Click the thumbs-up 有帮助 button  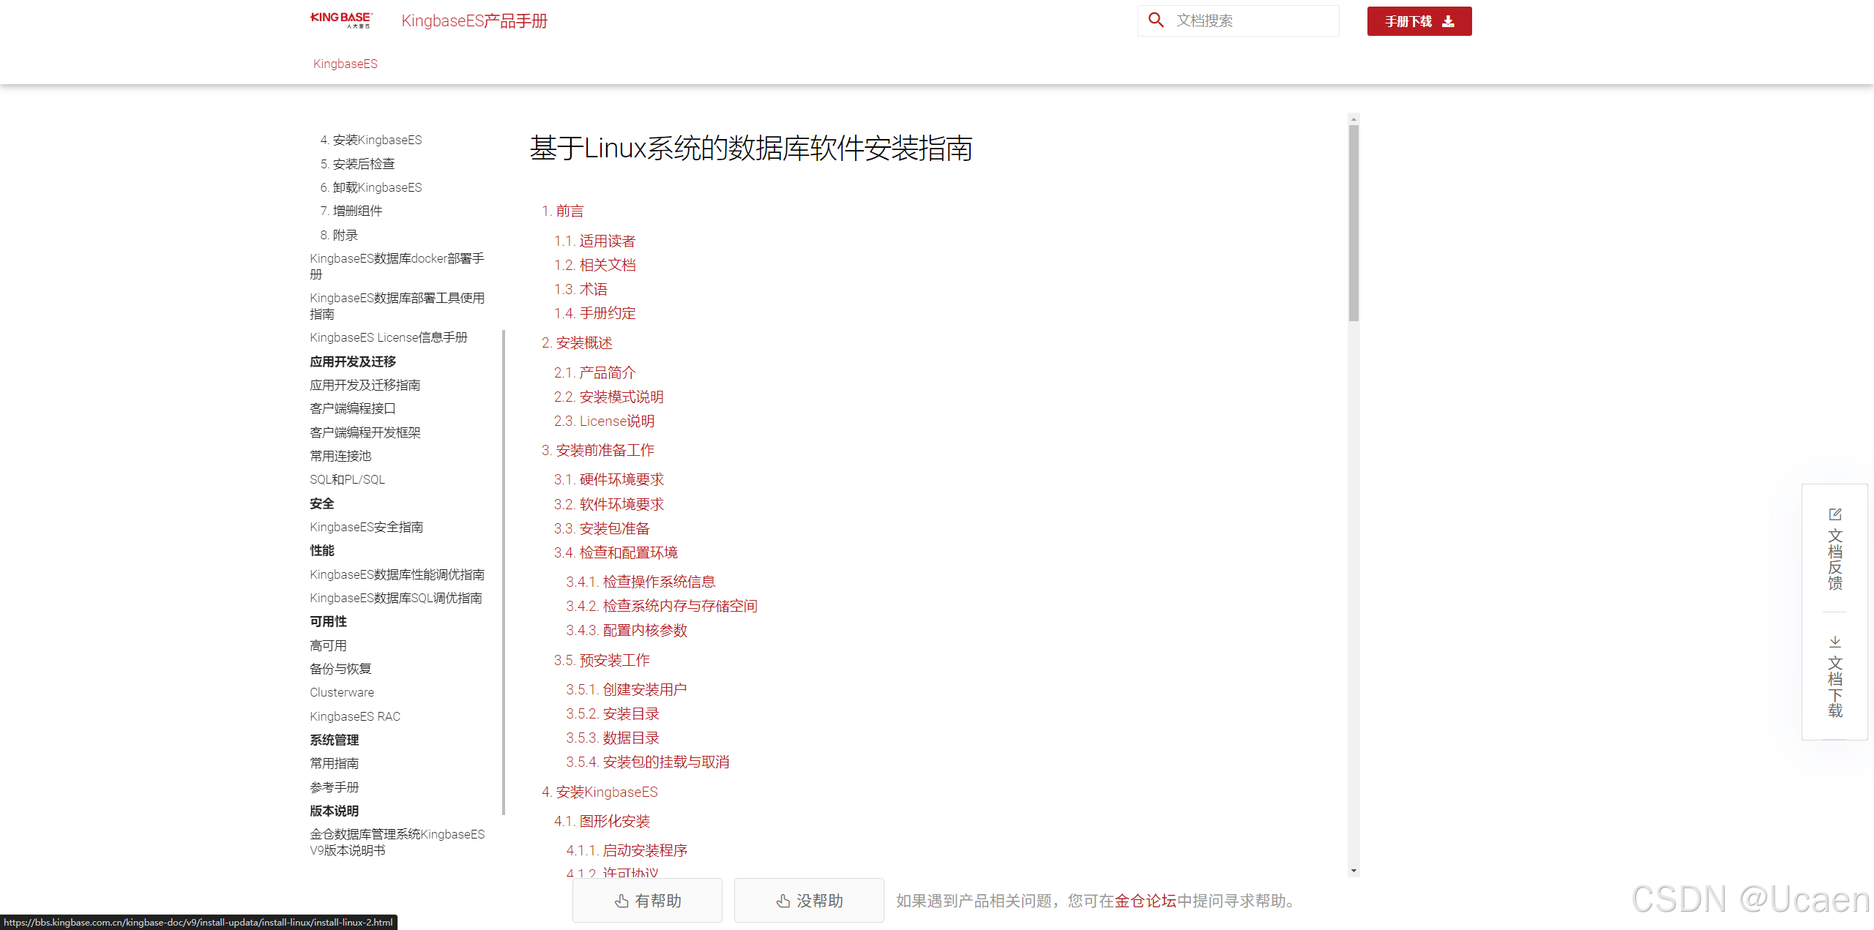tap(647, 901)
